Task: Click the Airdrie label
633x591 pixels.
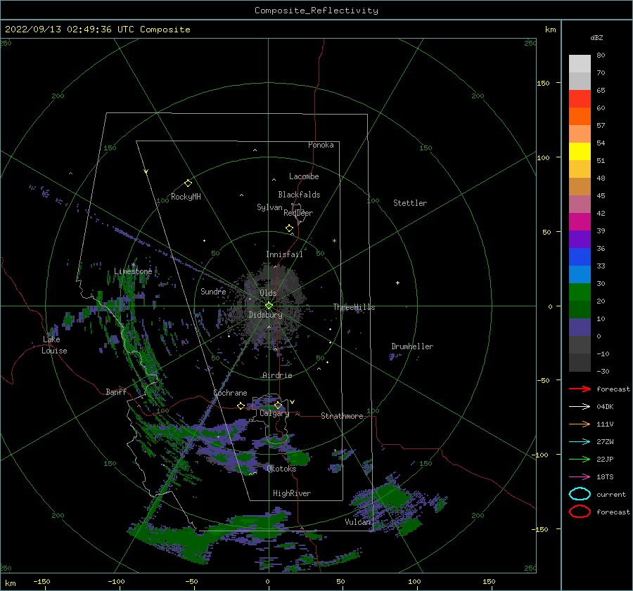Action: [277, 375]
